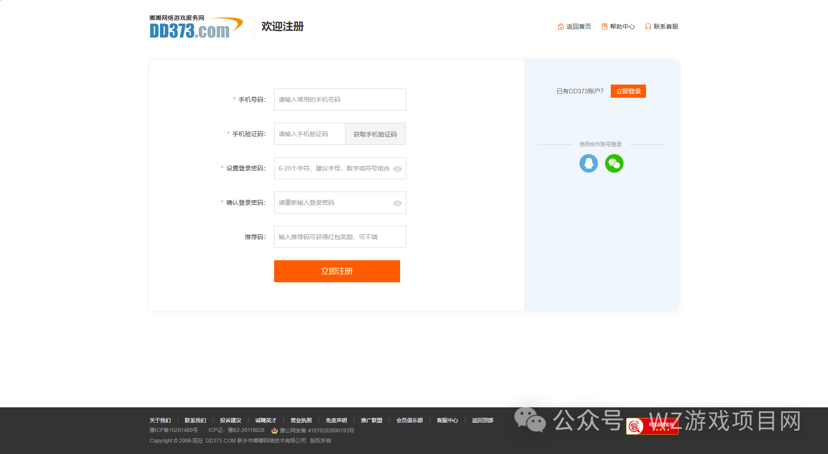
Task: Show the 设置登录密码 password text
Action: pos(397,168)
